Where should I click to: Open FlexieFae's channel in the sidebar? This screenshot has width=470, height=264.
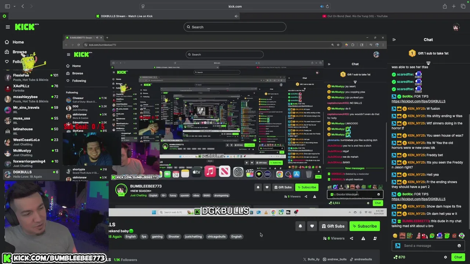[31, 77]
